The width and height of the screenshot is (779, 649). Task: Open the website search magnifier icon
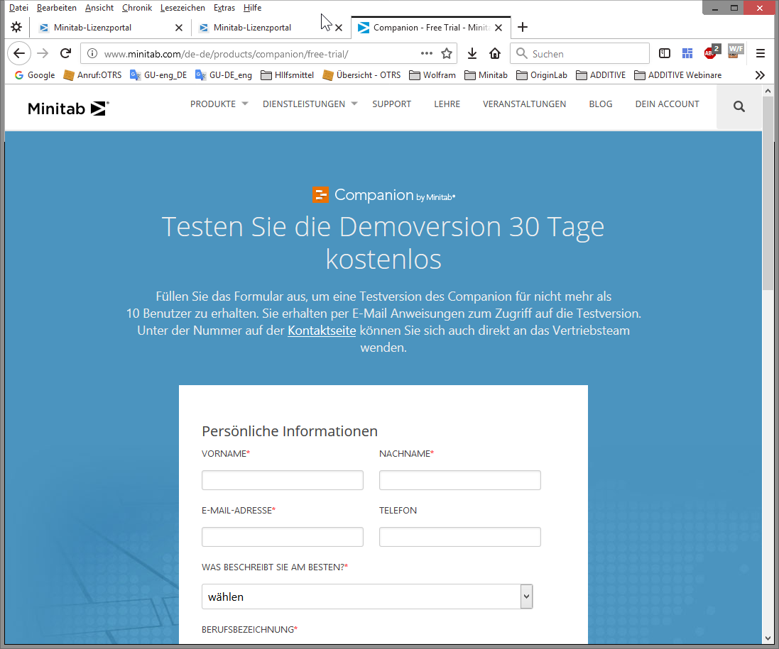tap(739, 106)
